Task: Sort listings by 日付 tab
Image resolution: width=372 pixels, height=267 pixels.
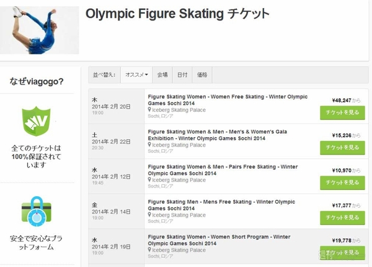Action: point(182,75)
